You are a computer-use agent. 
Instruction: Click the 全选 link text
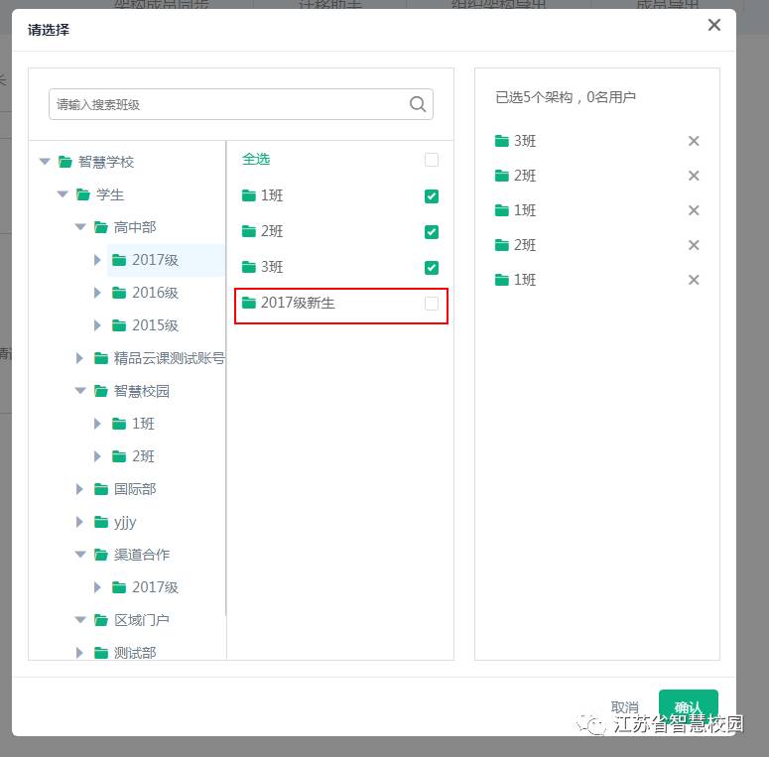click(256, 159)
